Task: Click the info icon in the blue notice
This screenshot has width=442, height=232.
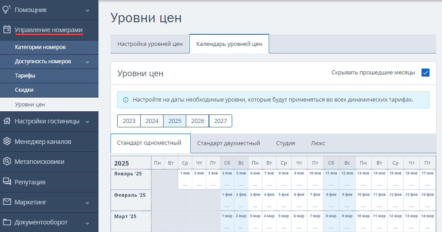Action: coord(126,100)
